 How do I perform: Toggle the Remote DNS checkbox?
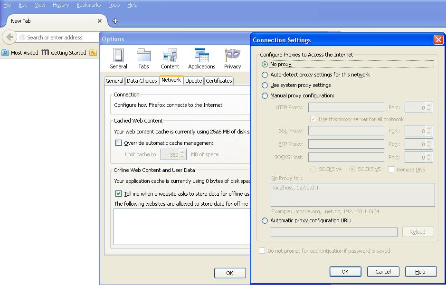point(391,170)
